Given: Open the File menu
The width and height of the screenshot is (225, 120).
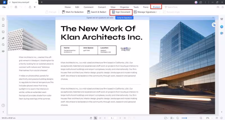Looking at the screenshot, I should point(4,7).
